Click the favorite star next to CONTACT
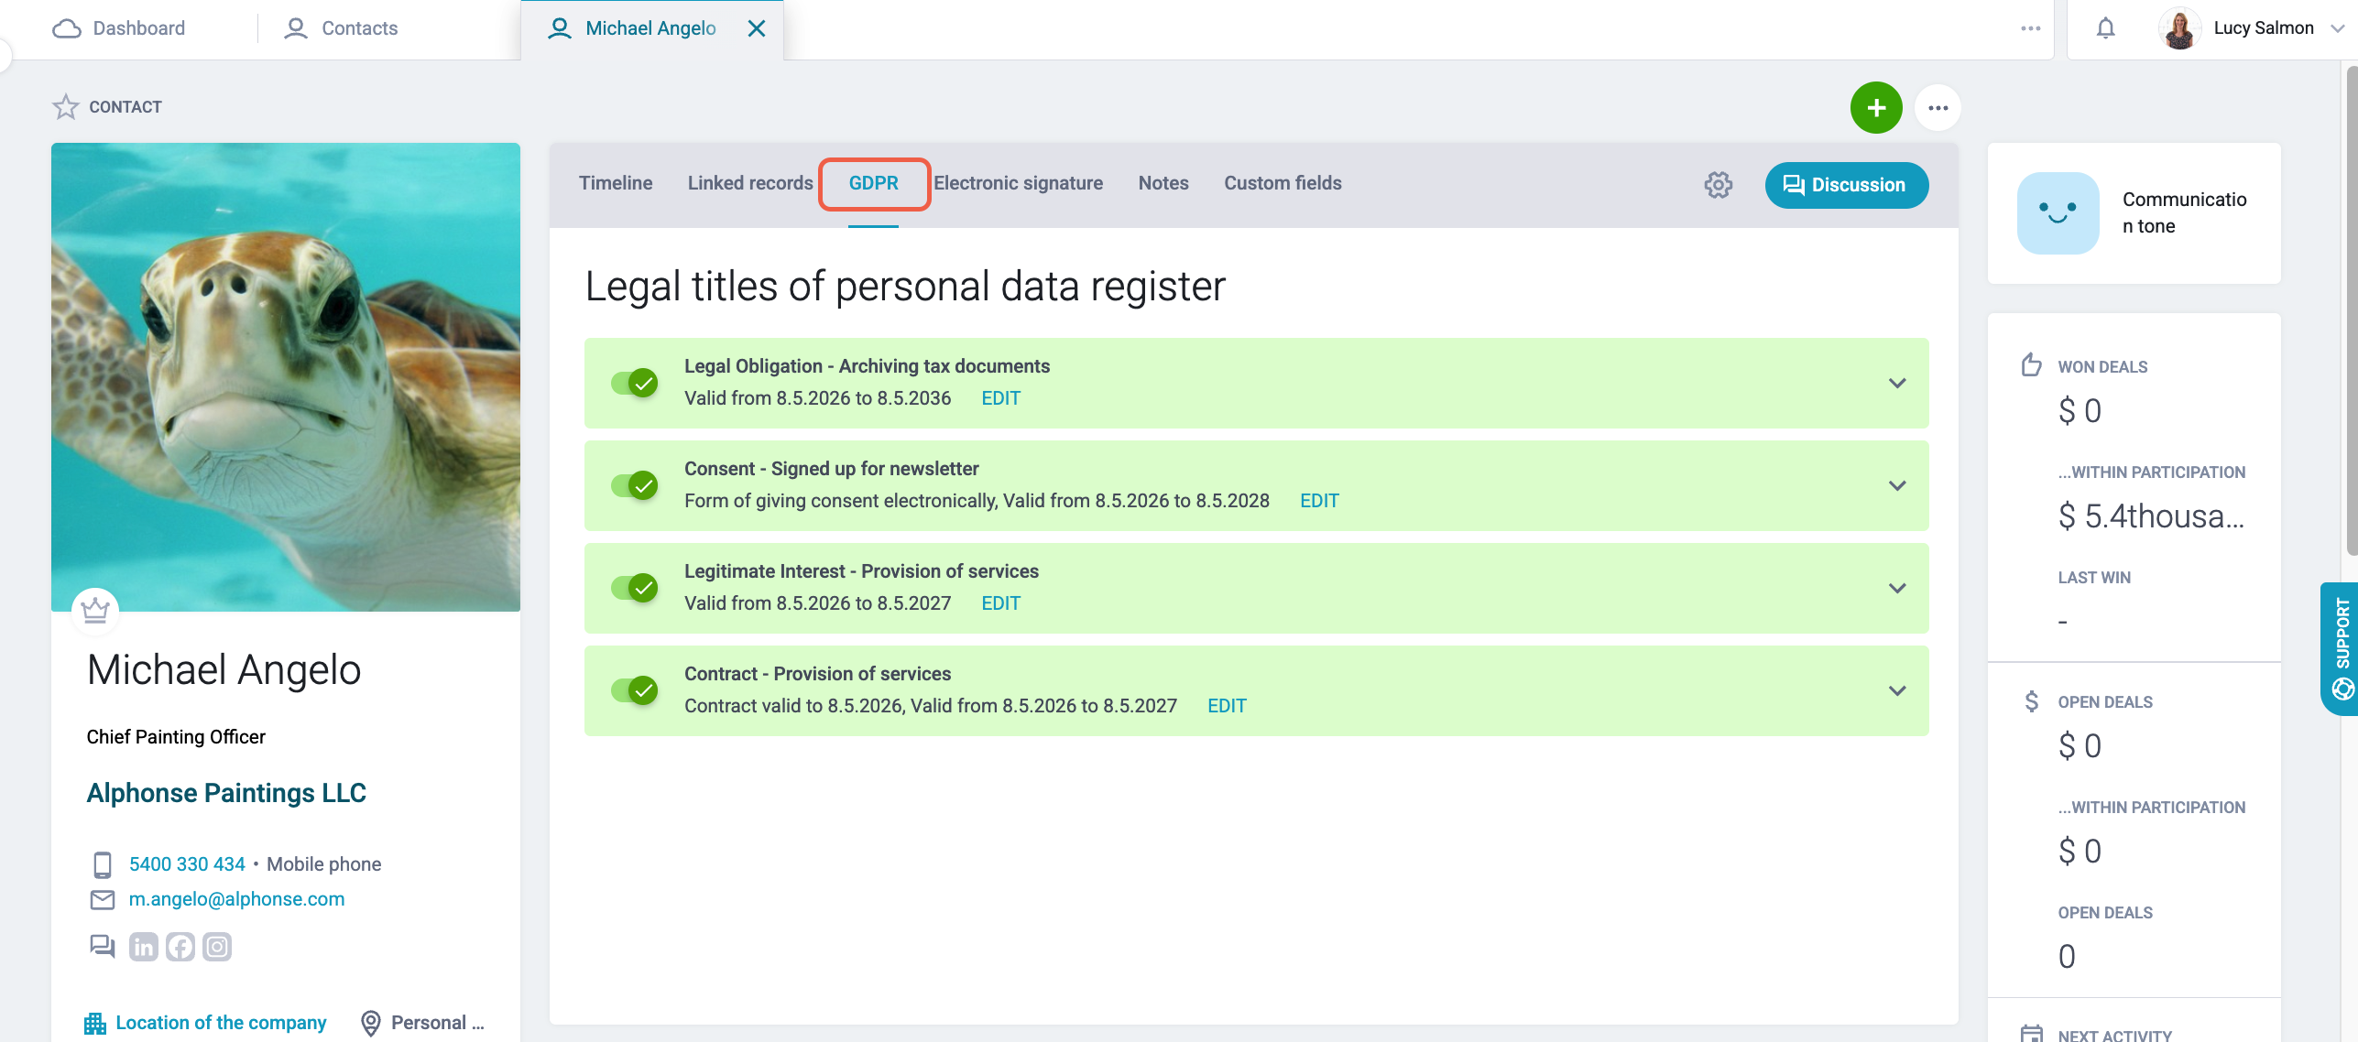This screenshot has height=1042, width=2358. tap(66, 107)
